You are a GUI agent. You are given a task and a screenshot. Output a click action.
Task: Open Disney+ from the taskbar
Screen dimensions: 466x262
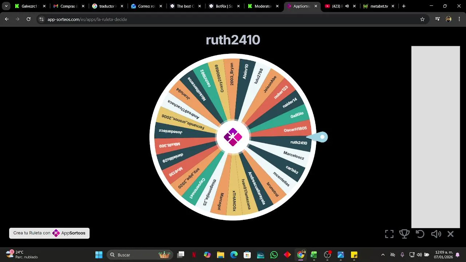tap(261, 255)
